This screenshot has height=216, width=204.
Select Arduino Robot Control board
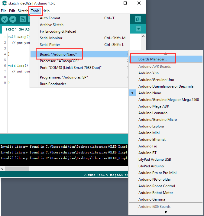click(166, 186)
